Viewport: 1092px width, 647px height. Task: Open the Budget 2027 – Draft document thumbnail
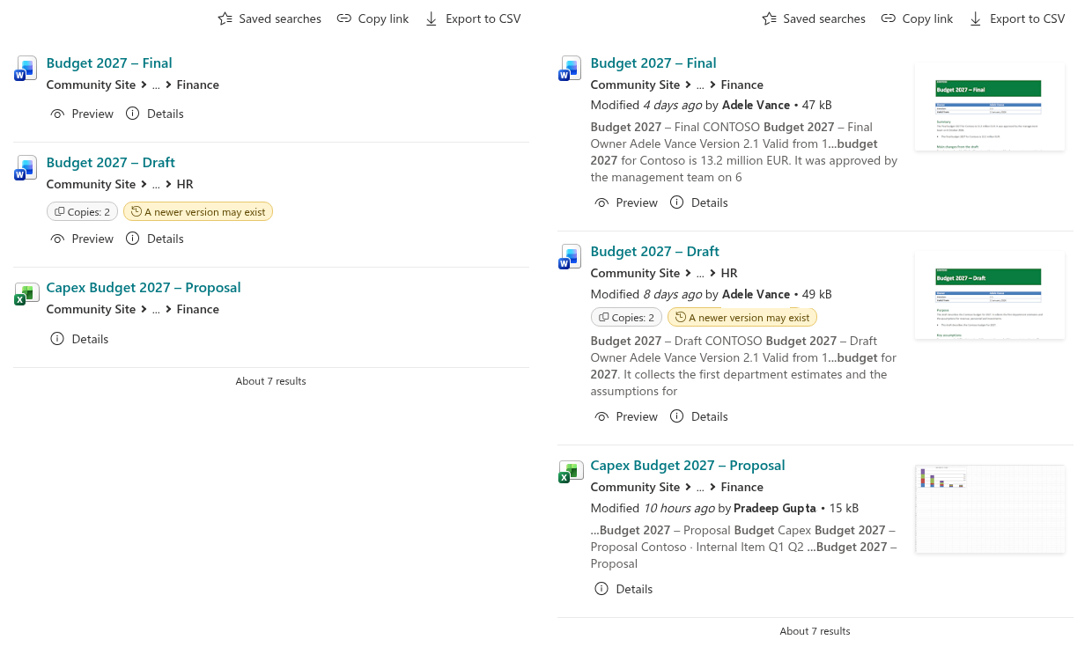tap(990, 295)
